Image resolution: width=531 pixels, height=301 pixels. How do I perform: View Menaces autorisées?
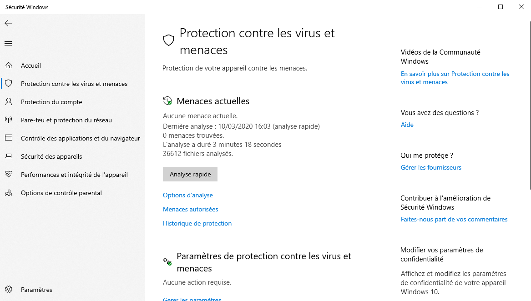pos(190,209)
